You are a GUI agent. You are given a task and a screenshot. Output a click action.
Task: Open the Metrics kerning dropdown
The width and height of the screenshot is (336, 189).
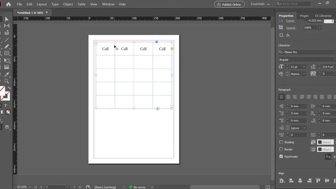pyautogui.click(x=304, y=74)
